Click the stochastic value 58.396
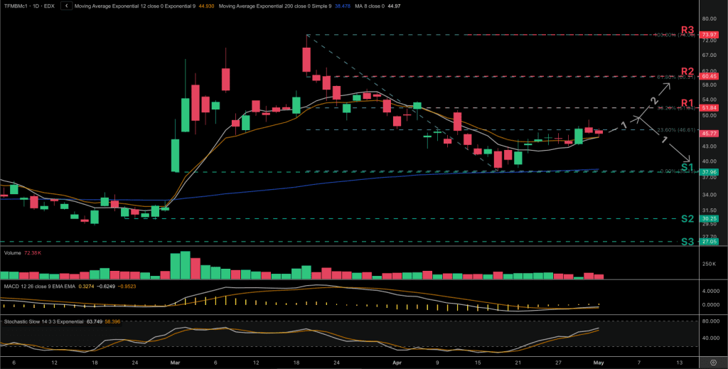Screen dimensions: 728x369 [112, 321]
